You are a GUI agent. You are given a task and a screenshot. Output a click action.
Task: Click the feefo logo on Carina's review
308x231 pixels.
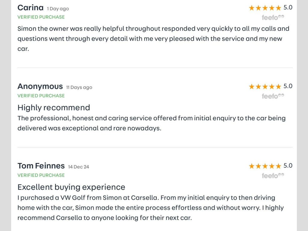(273, 17)
